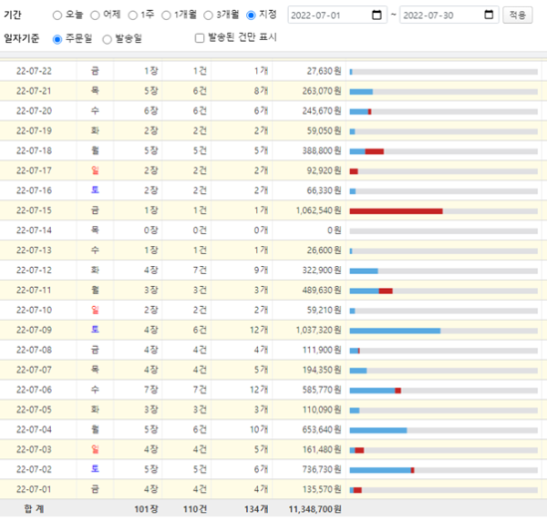This screenshot has height=521, width=547.
Task: Click date cell 22-07-05
Action: (x=34, y=410)
